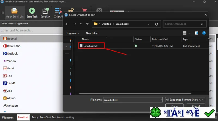
Task: Click the Clear All toolbar icon
Action: tap(58, 13)
